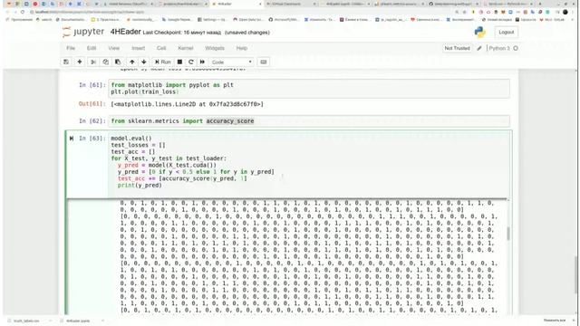Open the Edit menu

click(x=92, y=48)
